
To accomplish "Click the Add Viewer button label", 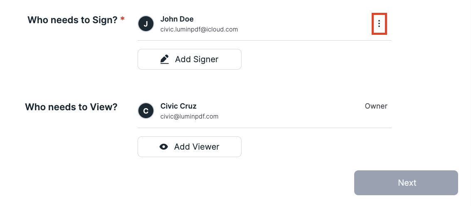I will (197, 147).
